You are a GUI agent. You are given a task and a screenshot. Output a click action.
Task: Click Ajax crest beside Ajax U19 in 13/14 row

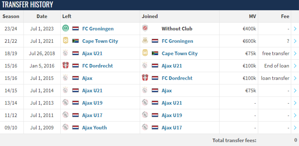point(66,103)
